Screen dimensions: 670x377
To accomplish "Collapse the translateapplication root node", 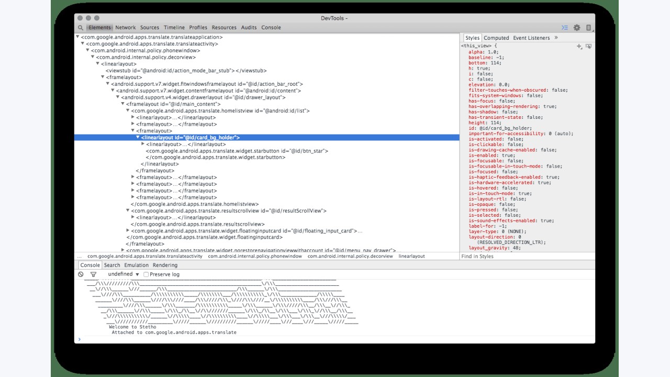I will pyautogui.click(x=78, y=37).
